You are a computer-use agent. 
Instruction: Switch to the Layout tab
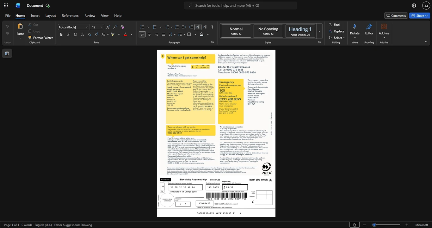click(x=51, y=15)
